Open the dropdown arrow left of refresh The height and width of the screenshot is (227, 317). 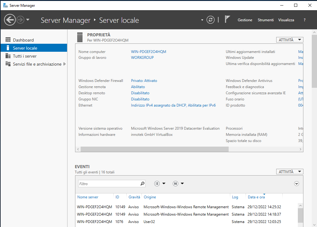click(x=202, y=20)
